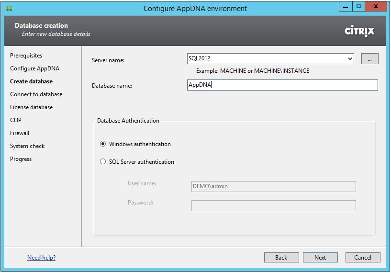Click the Back button
This screenshot has height=273, width=391.
coord(281,258)
